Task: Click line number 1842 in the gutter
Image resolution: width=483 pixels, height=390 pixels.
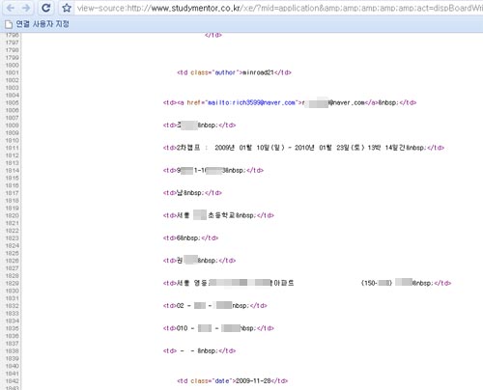Action: (x=12, y=381)
